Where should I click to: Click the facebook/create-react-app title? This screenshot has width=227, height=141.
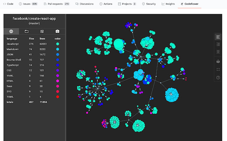click(34, 19)
